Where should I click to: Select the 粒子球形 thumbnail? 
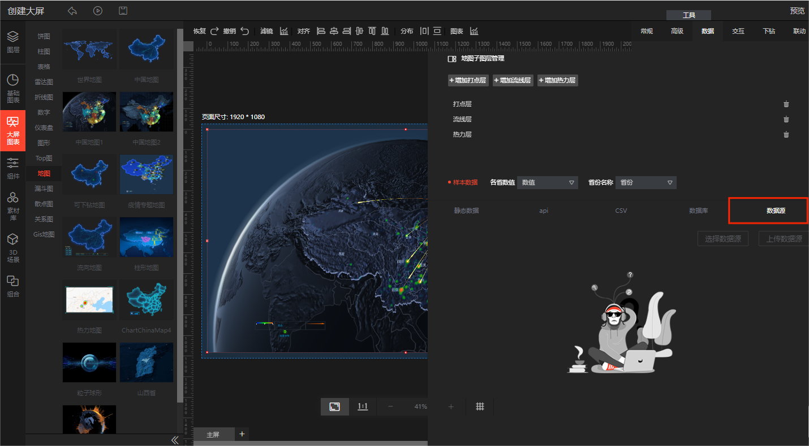pyautogui.click(x=89, y=362)
